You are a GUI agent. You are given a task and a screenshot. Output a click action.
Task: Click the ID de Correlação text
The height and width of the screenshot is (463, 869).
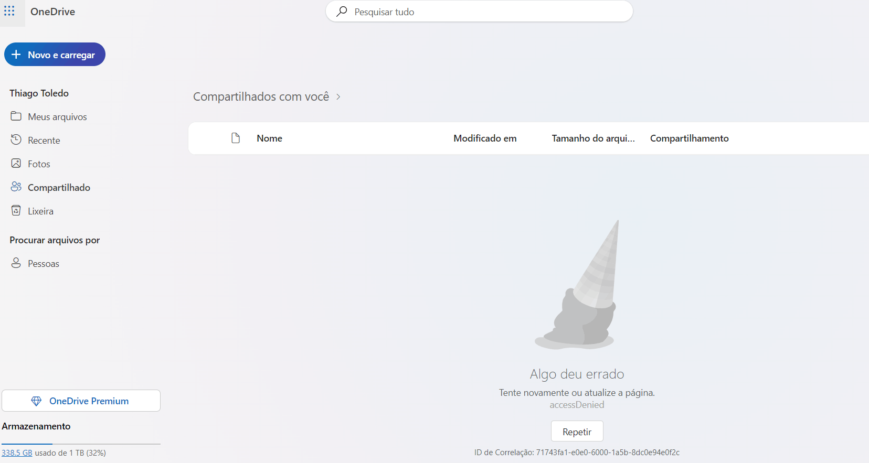click(x=577, y=452)
